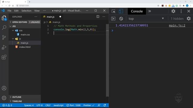Open main.css in the explorer
The height and width of the screenshot is (108, 193).
(x=25, y=34)
